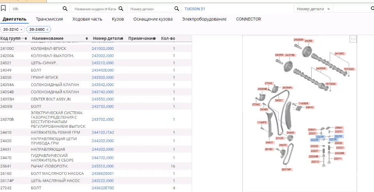
Task: Click the highlighted 22235 label on the diagram
Action: tap(320, 137)
